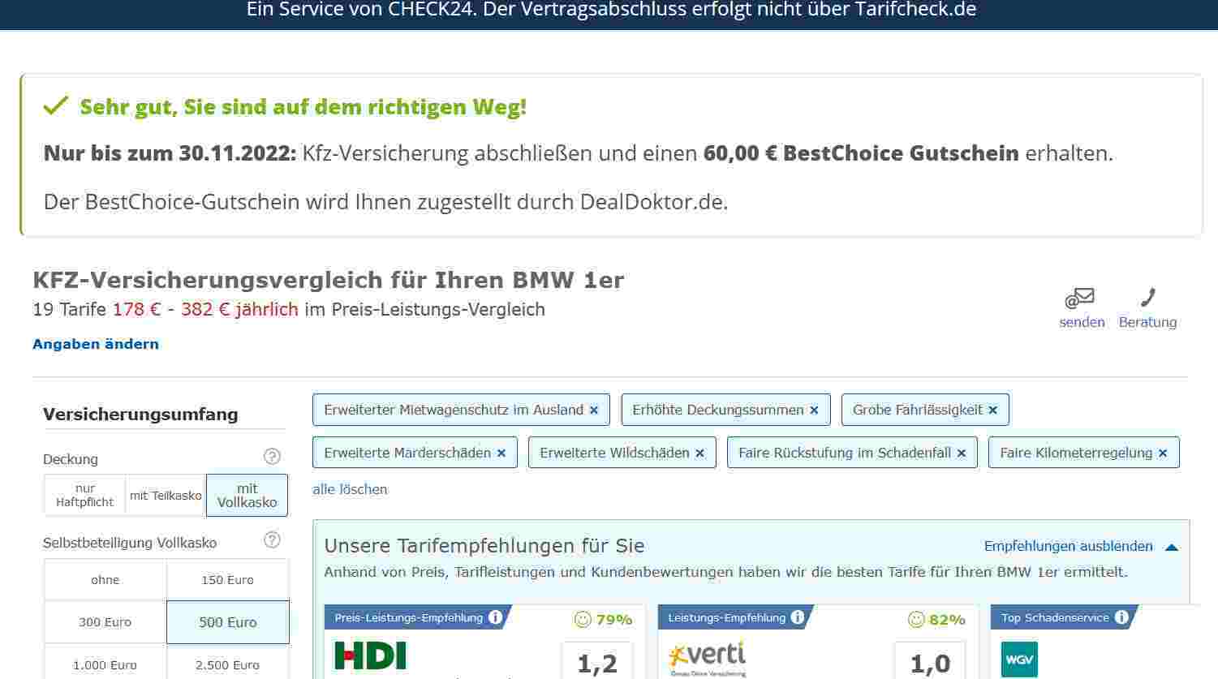Remove the Erweiterte Wildschäden filter
The image size is (1218, 679).
700,453
